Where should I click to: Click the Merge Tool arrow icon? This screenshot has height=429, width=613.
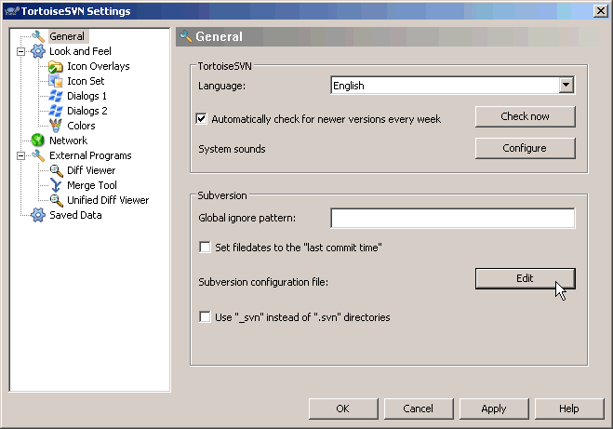[x=56, y=185]
